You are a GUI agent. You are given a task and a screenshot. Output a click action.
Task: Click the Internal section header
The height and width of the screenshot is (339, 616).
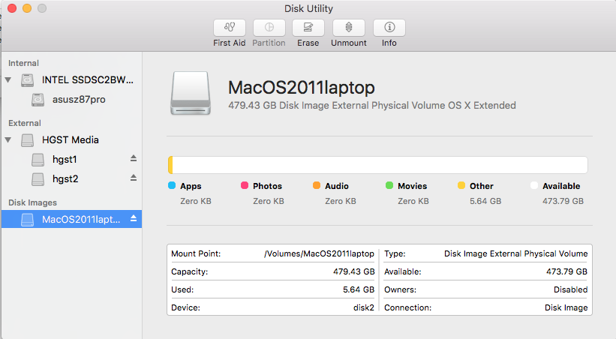click(23, 63)
